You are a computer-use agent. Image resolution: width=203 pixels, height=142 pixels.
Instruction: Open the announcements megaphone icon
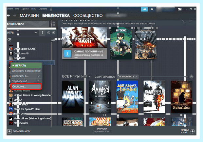coord(144,9)
